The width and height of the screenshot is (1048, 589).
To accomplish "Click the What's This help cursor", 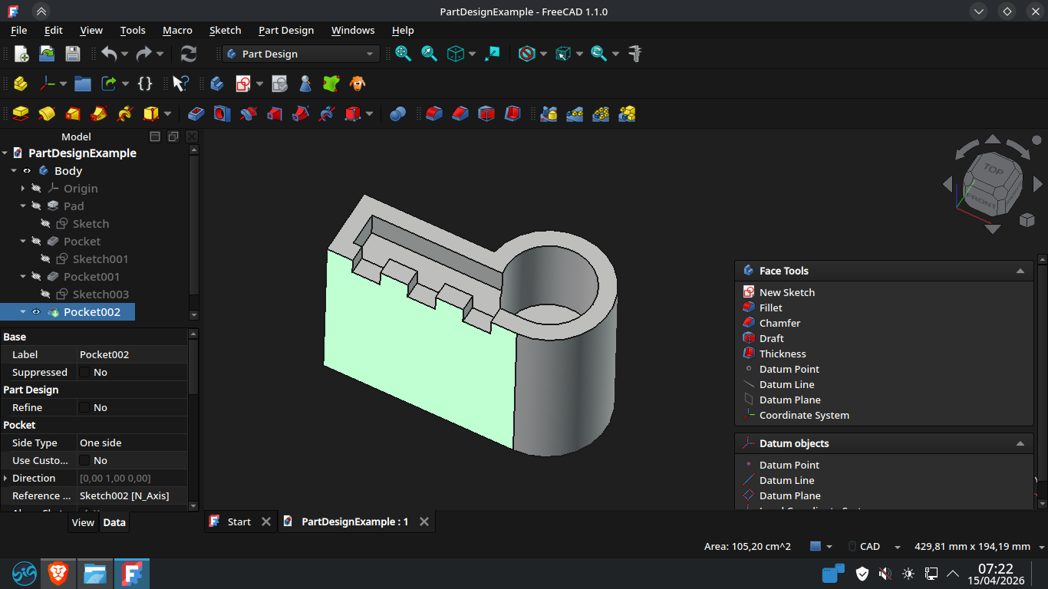I will tap(180, 84).
